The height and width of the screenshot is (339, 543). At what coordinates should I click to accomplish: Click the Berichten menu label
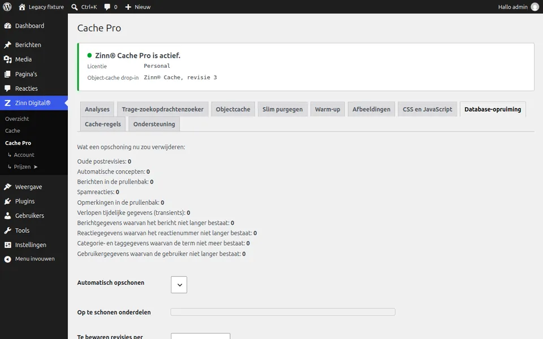click(x=28, y=45)
